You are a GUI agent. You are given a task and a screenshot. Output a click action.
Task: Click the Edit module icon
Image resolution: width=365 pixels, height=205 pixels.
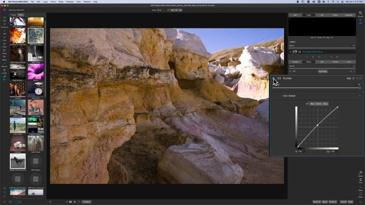pyautogui.click(x=360, y=21)
